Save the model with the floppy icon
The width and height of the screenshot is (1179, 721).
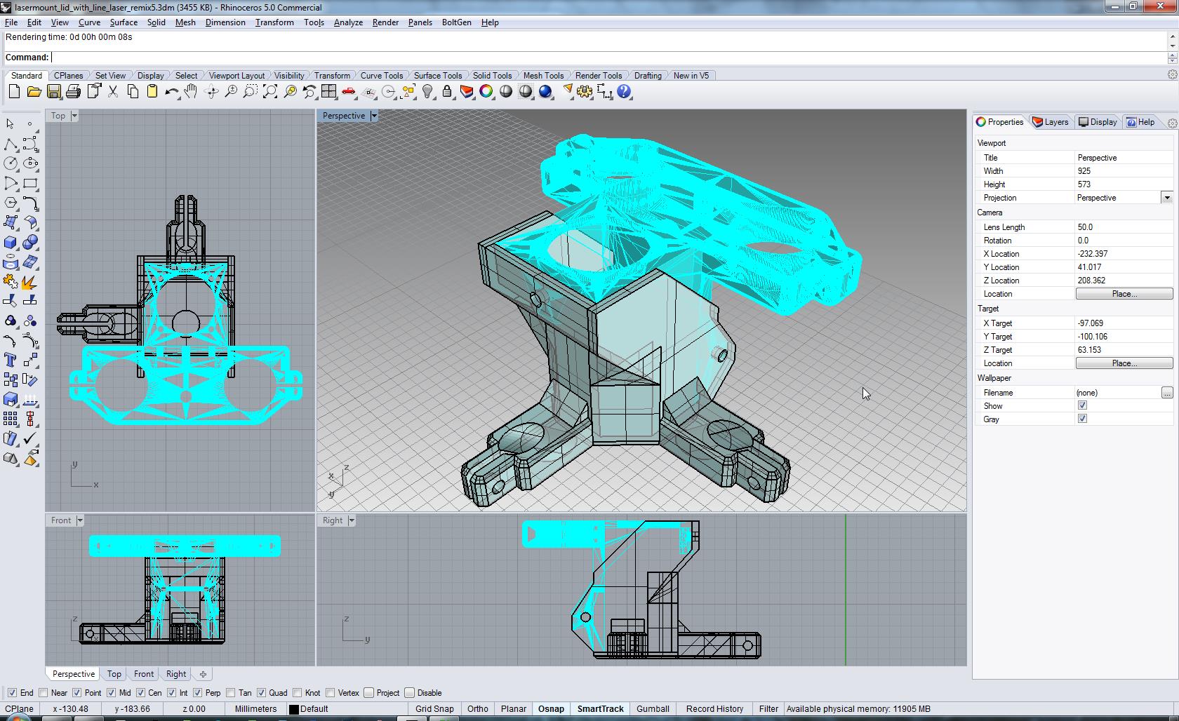point(53,92)
